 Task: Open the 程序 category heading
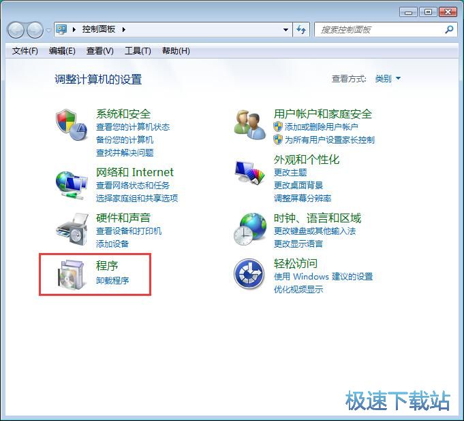(x=107, y=266)
